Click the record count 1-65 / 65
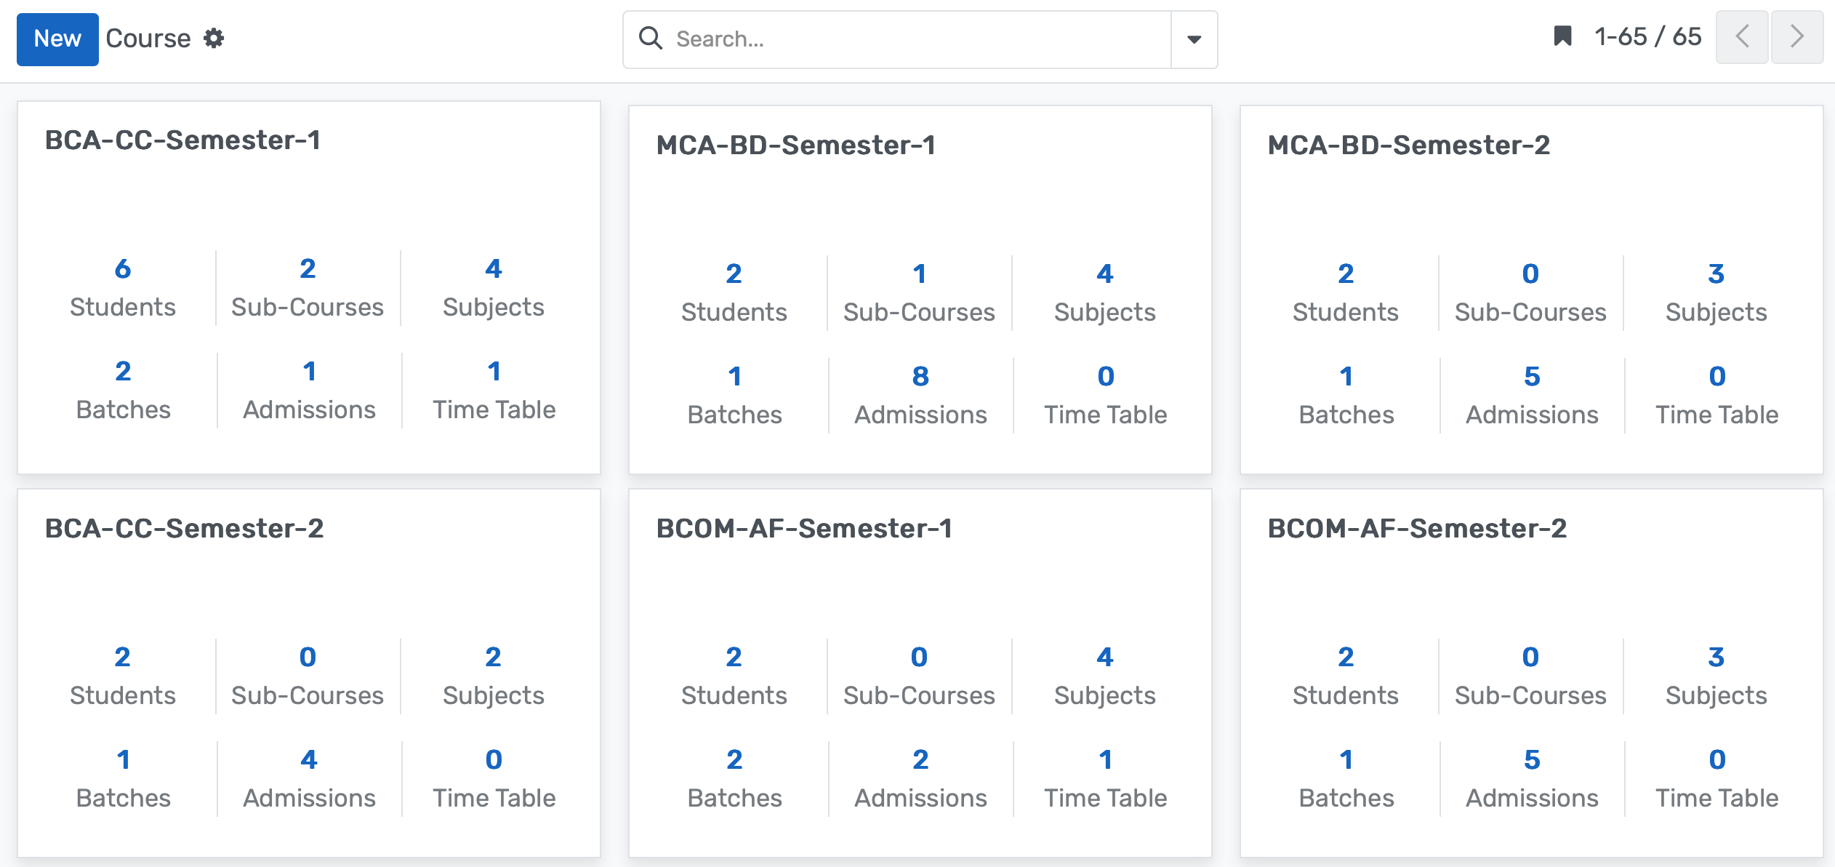Viewport: 1835px width, 867px height. (1647, 36)
